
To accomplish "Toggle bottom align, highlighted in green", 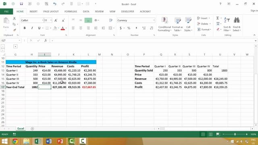I will (88, 20).
